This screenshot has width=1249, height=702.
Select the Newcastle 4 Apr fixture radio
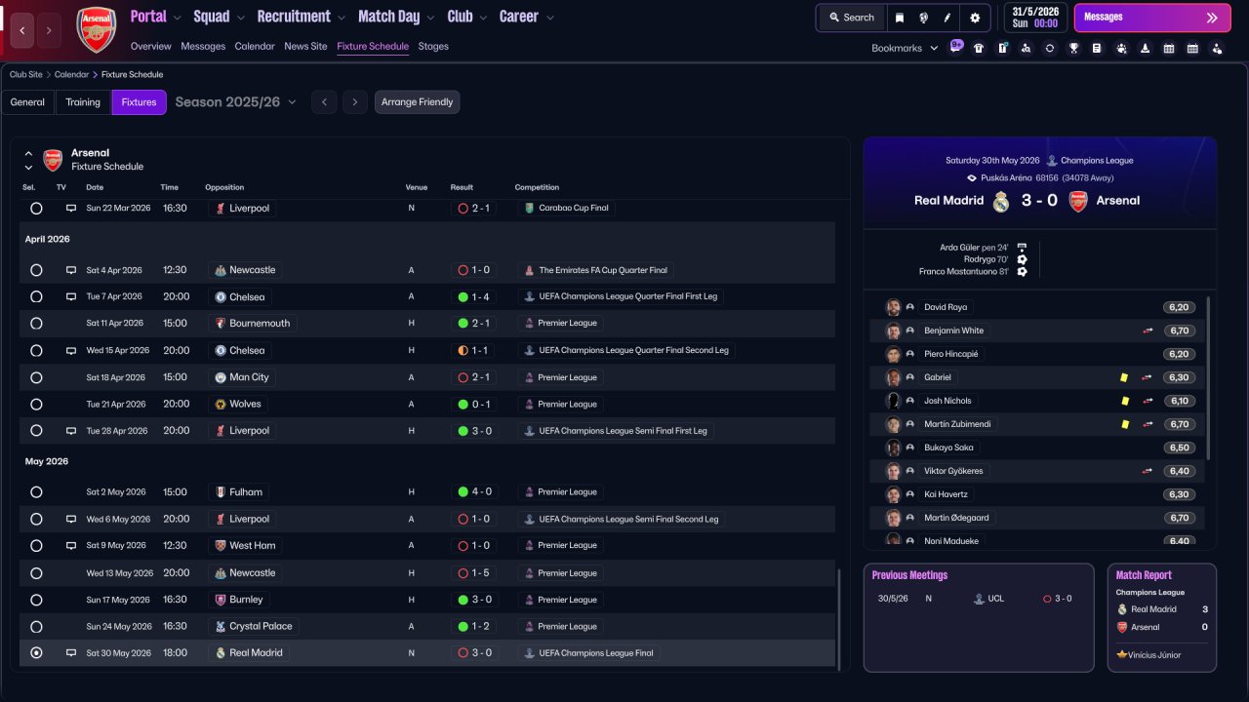click(36, 270)
